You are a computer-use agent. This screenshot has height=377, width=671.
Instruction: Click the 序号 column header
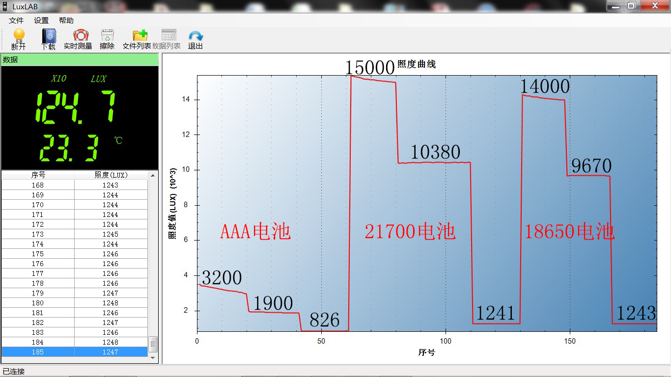38,175
